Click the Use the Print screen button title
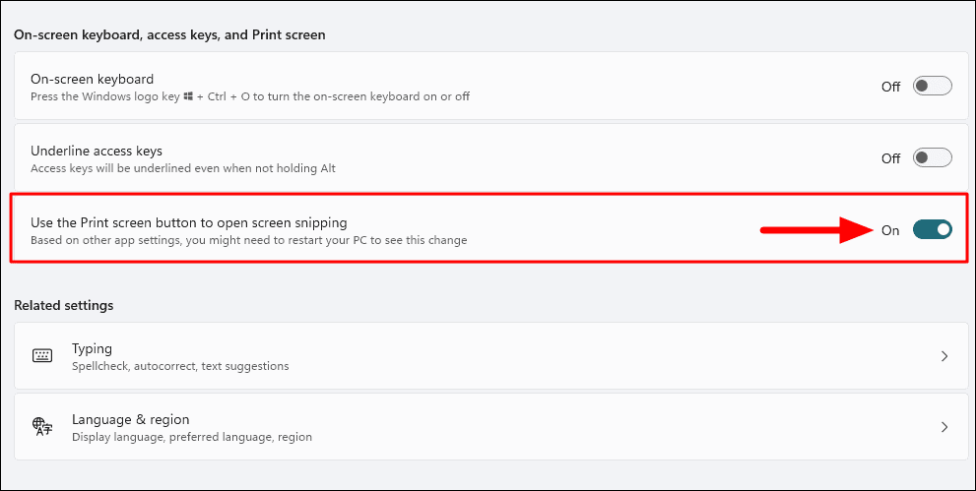Screen dimensions: 976x491 coord(189,222)
